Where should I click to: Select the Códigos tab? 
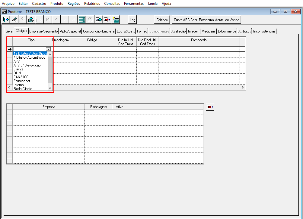point(21,31)
